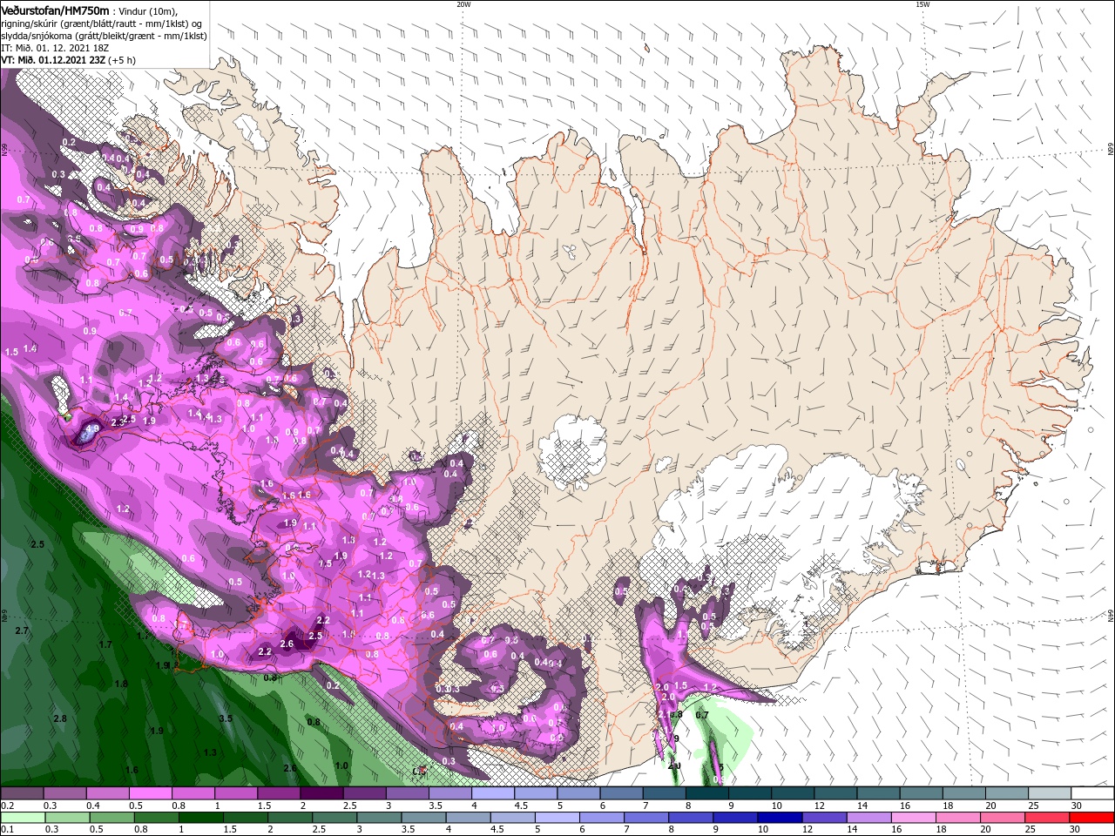Click the 0.2 label on the snow scale
The image size is (1115, 836).
pos(8,806)
